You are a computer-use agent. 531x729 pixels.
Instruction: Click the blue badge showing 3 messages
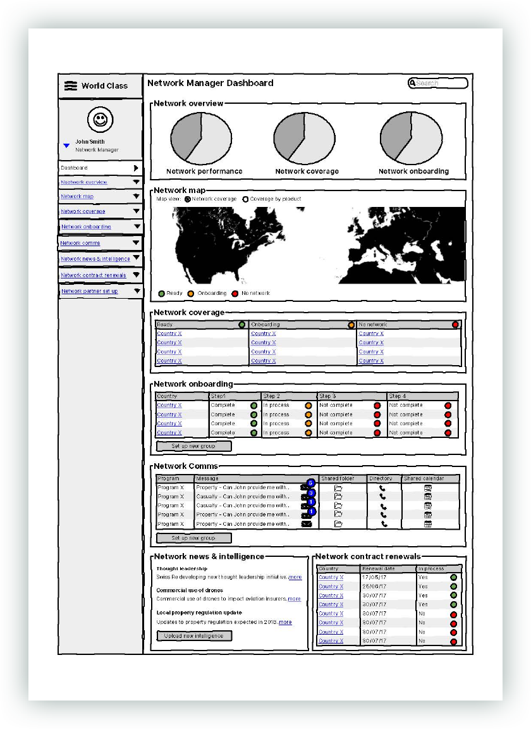311,493
